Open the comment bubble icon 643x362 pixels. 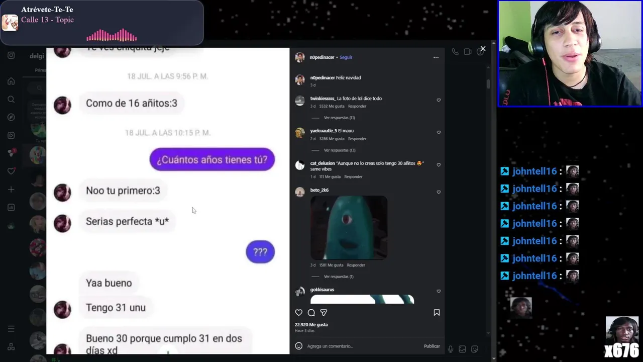(x=311, y=313)
